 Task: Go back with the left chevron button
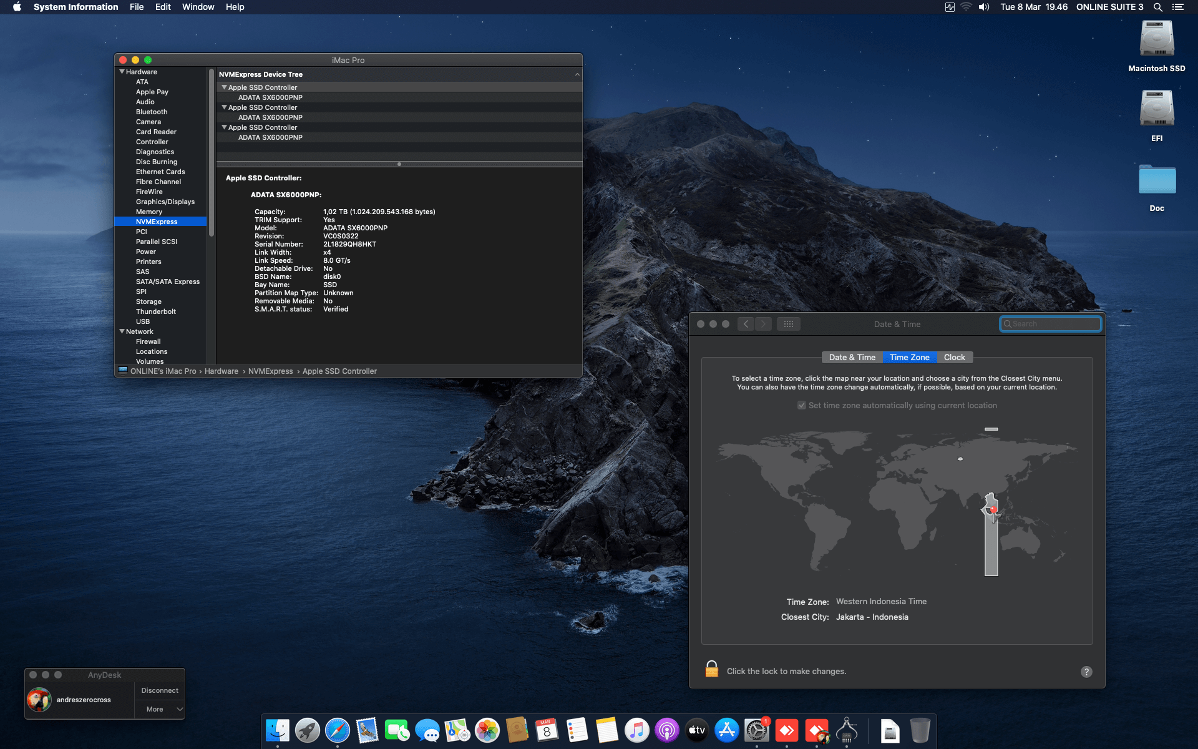tap(746, 324)
